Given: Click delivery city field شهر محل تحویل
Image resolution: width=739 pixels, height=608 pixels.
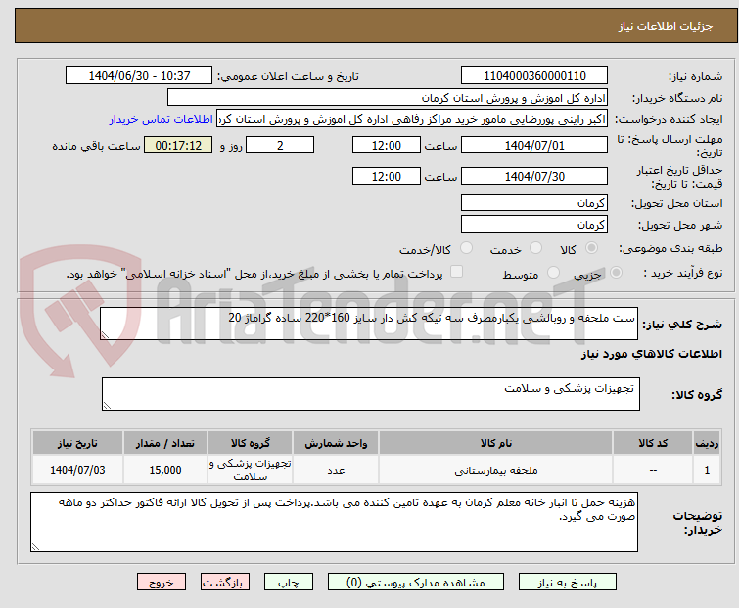Looking at the screenshot, I should pos(534,225).
